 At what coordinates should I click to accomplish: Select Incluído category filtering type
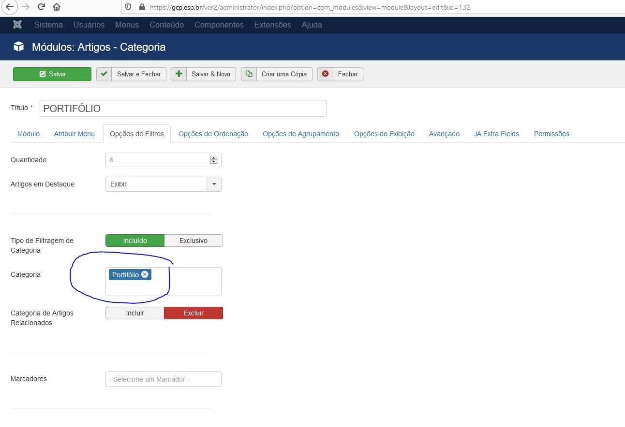(x=135, y=241)
